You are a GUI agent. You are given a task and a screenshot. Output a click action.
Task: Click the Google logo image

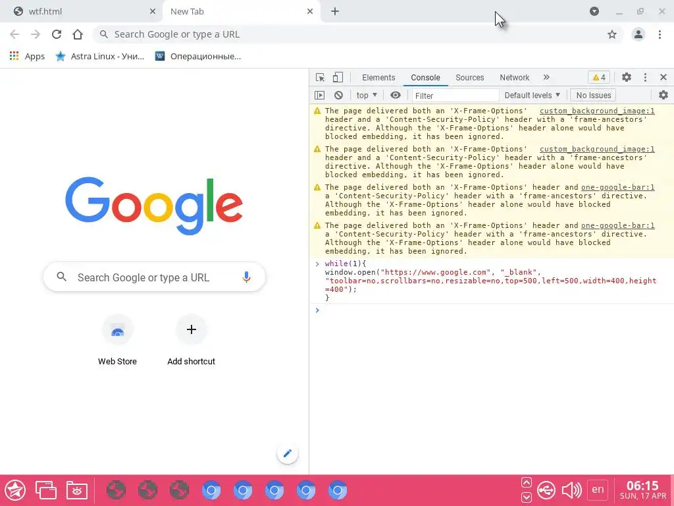pos(154,206)
